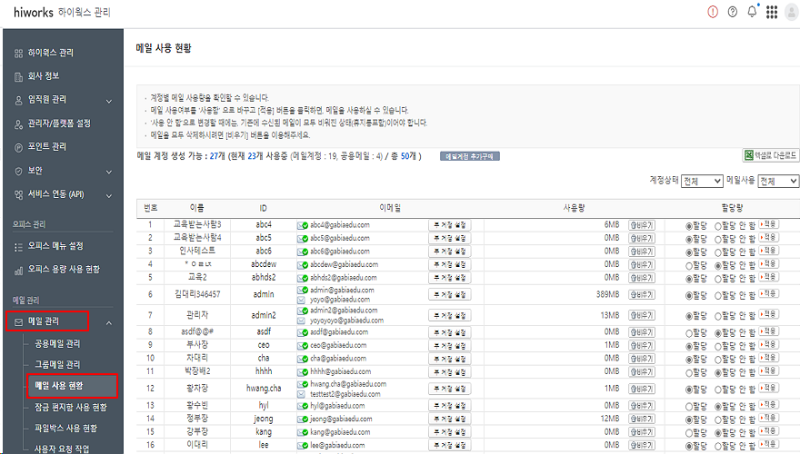Select 할당 안 함 radio for admin
This screenshot has width=800, height=454.
tap(719, 294)
